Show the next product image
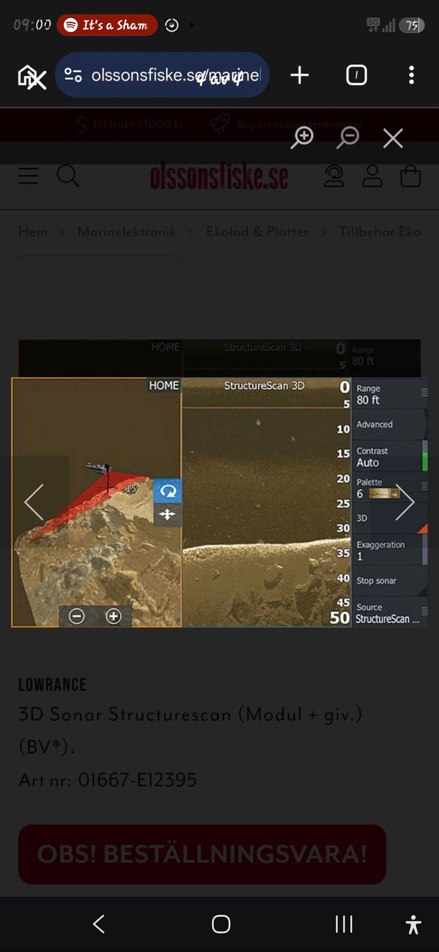Image resolution: width=439 pixels, height=952 pixels. [404, 502]
